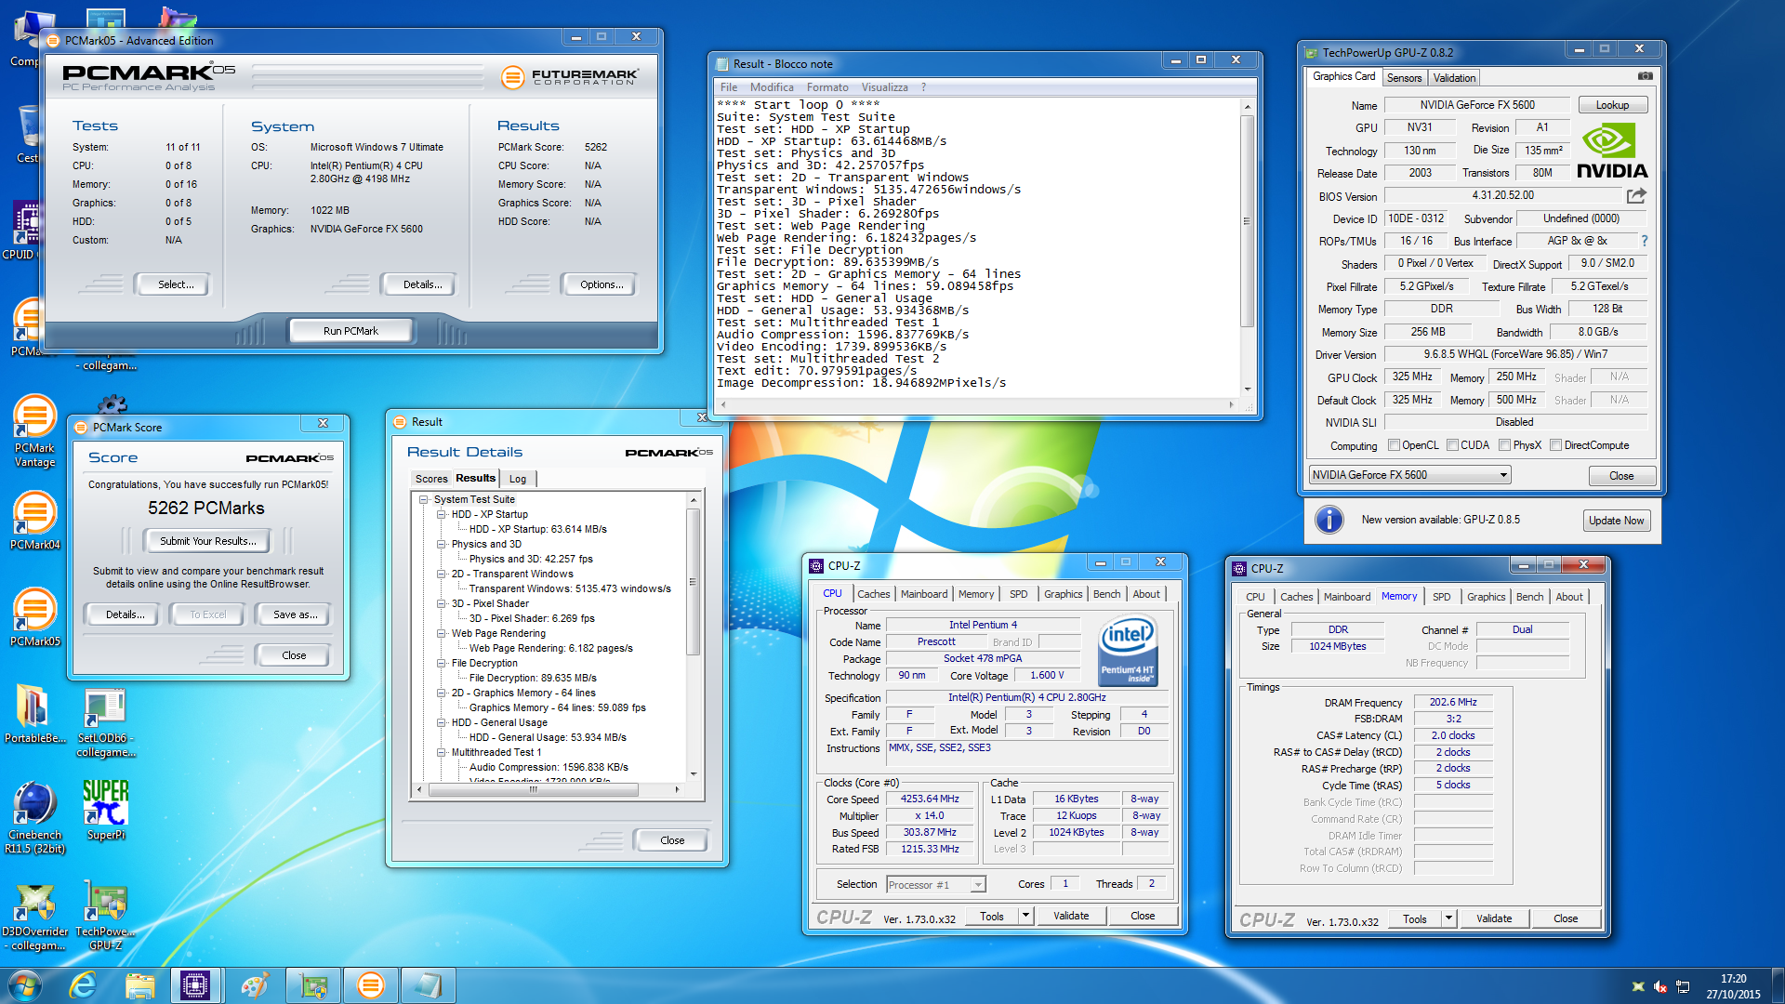Open Tools dropdown arrow in right CPU-Z
This screenshot has height=1004, width=1785.
(1448, 918)
